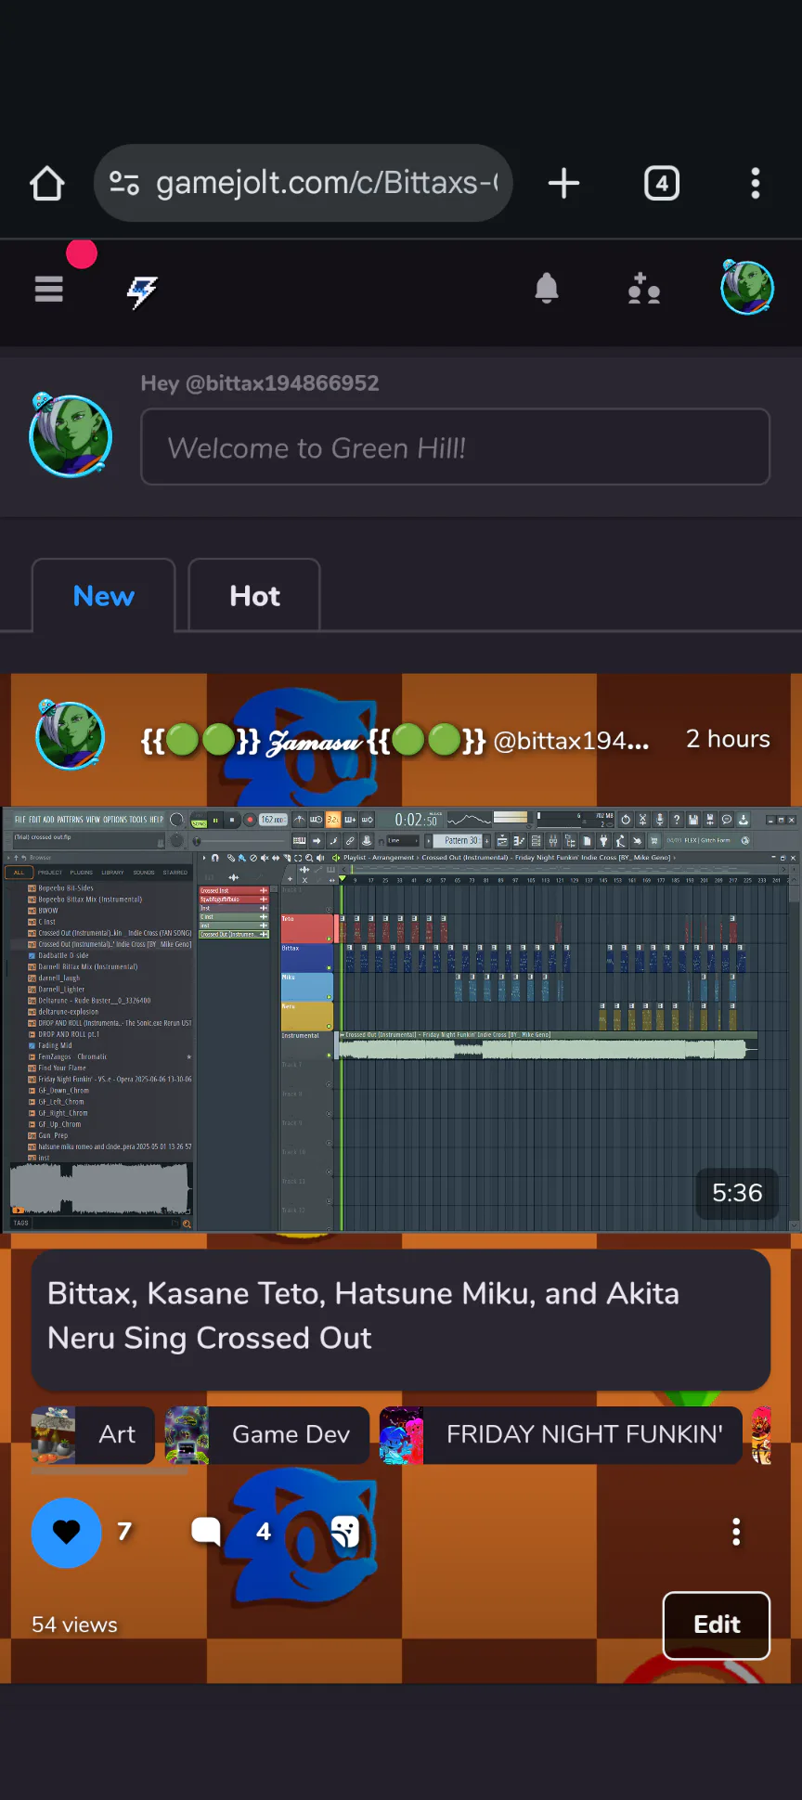
Task: Open the FRIDAY NIGHT FUNKIN' community chip
Action: (x=561, y=1435)
